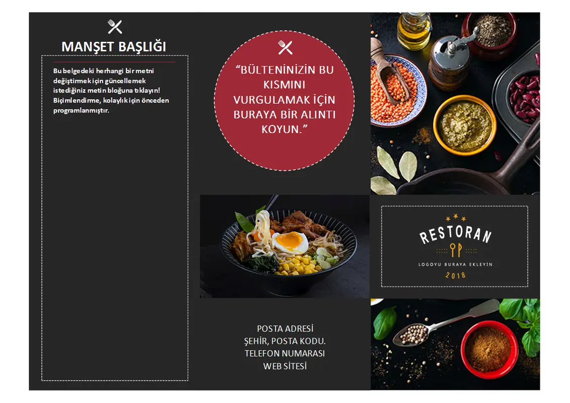
Task: Click the ramen noodle bowl photo
Action: click(x=284, y=246)
